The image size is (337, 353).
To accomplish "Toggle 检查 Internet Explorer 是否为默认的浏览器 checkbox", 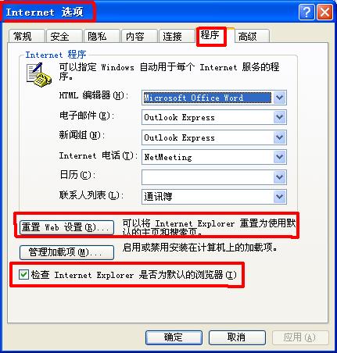I will (x=23, y=274).
